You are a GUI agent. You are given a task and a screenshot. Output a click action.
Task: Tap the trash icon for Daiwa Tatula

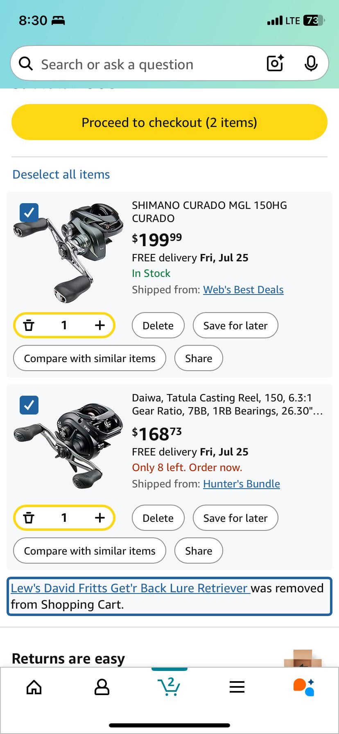click(29, 518)
